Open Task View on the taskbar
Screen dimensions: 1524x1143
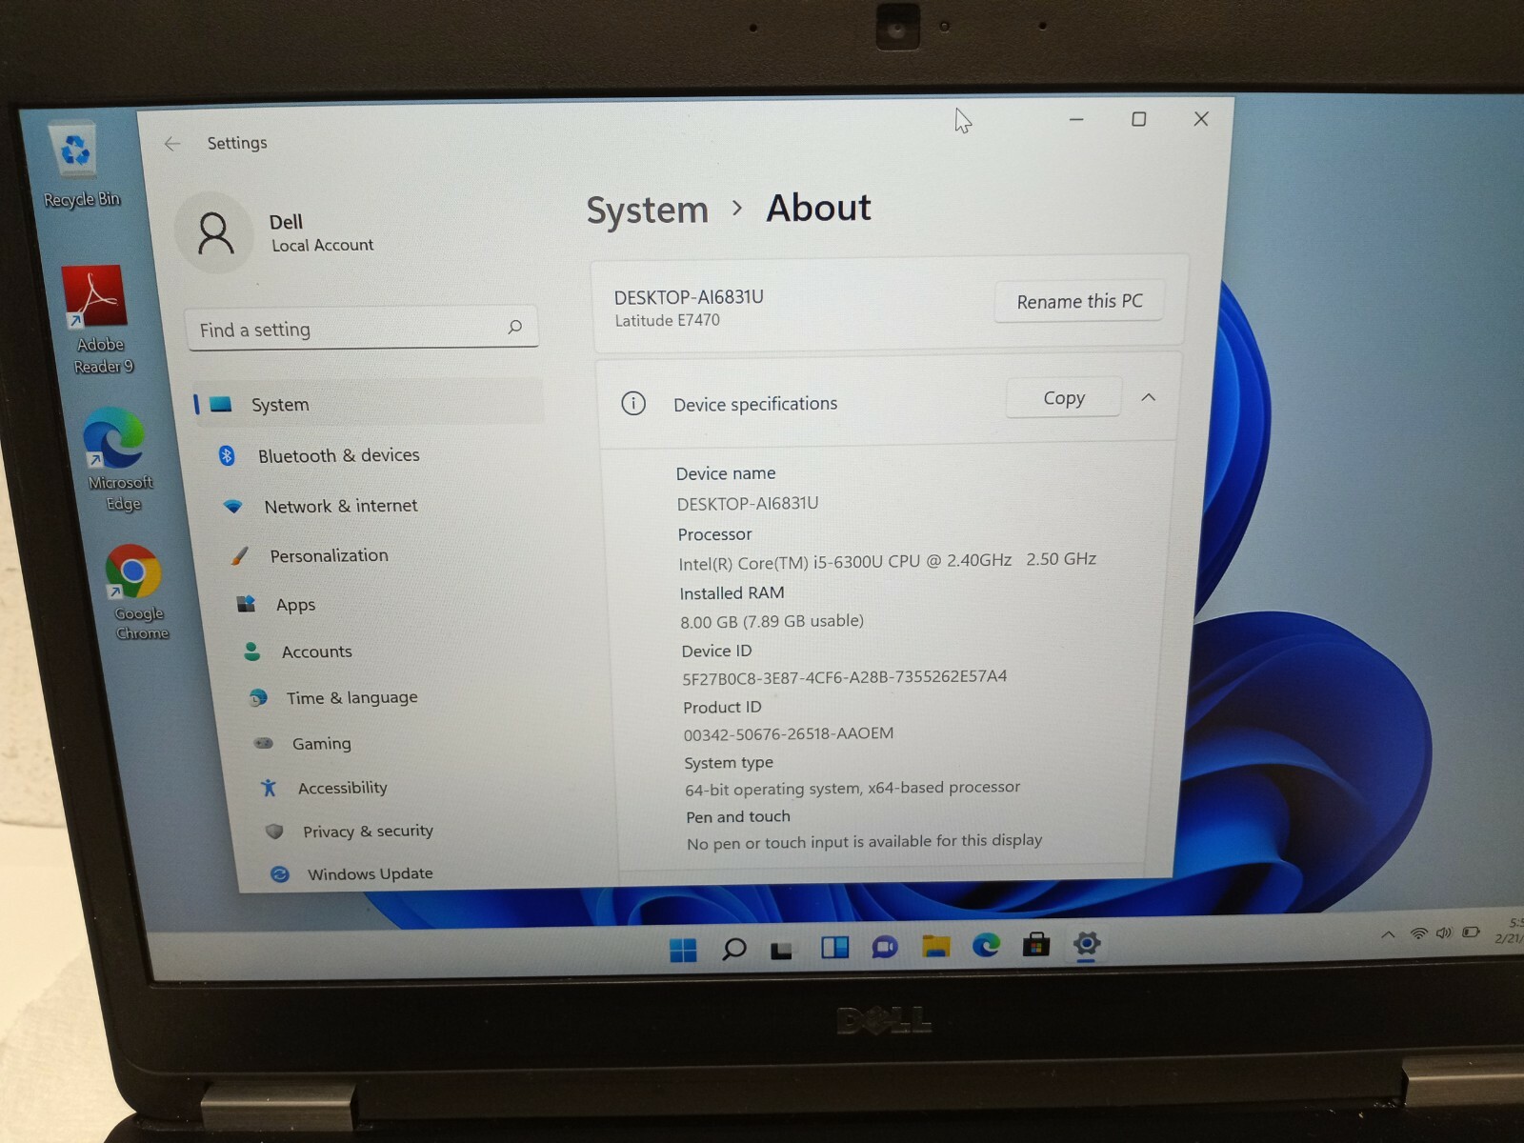point(781,949)
